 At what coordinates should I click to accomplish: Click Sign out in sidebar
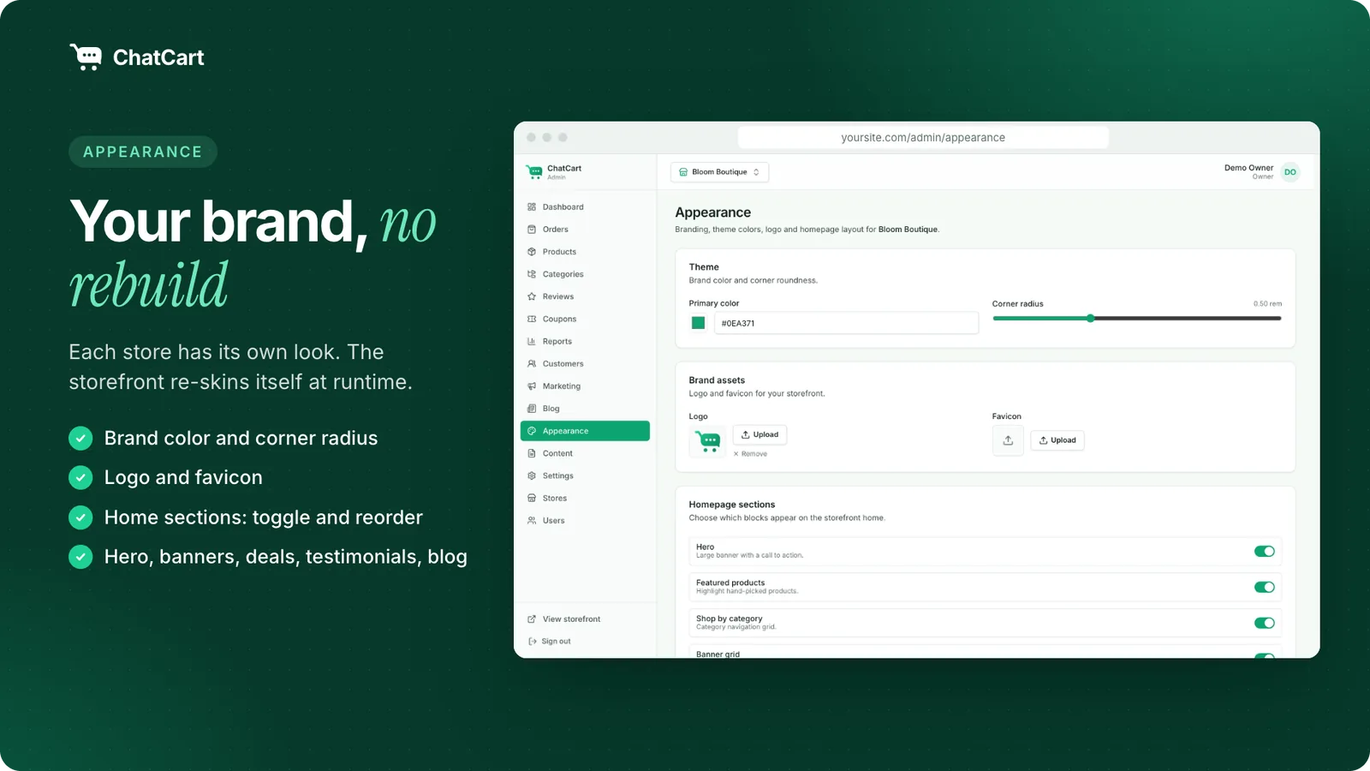click(550, 642)
